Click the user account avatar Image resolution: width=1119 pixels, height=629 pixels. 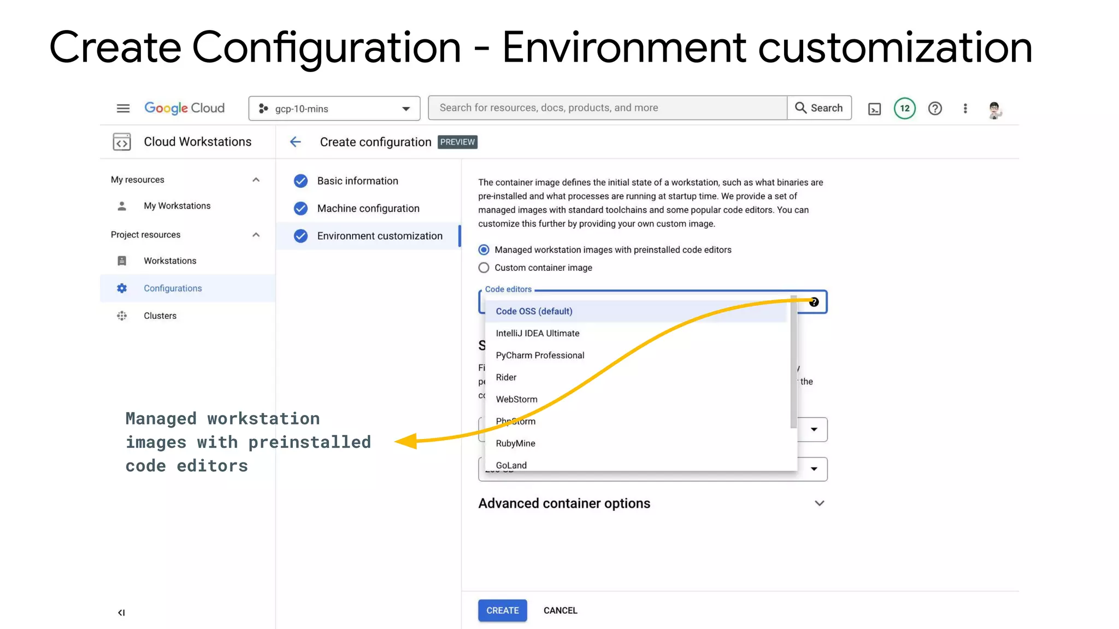click(994, 109)
